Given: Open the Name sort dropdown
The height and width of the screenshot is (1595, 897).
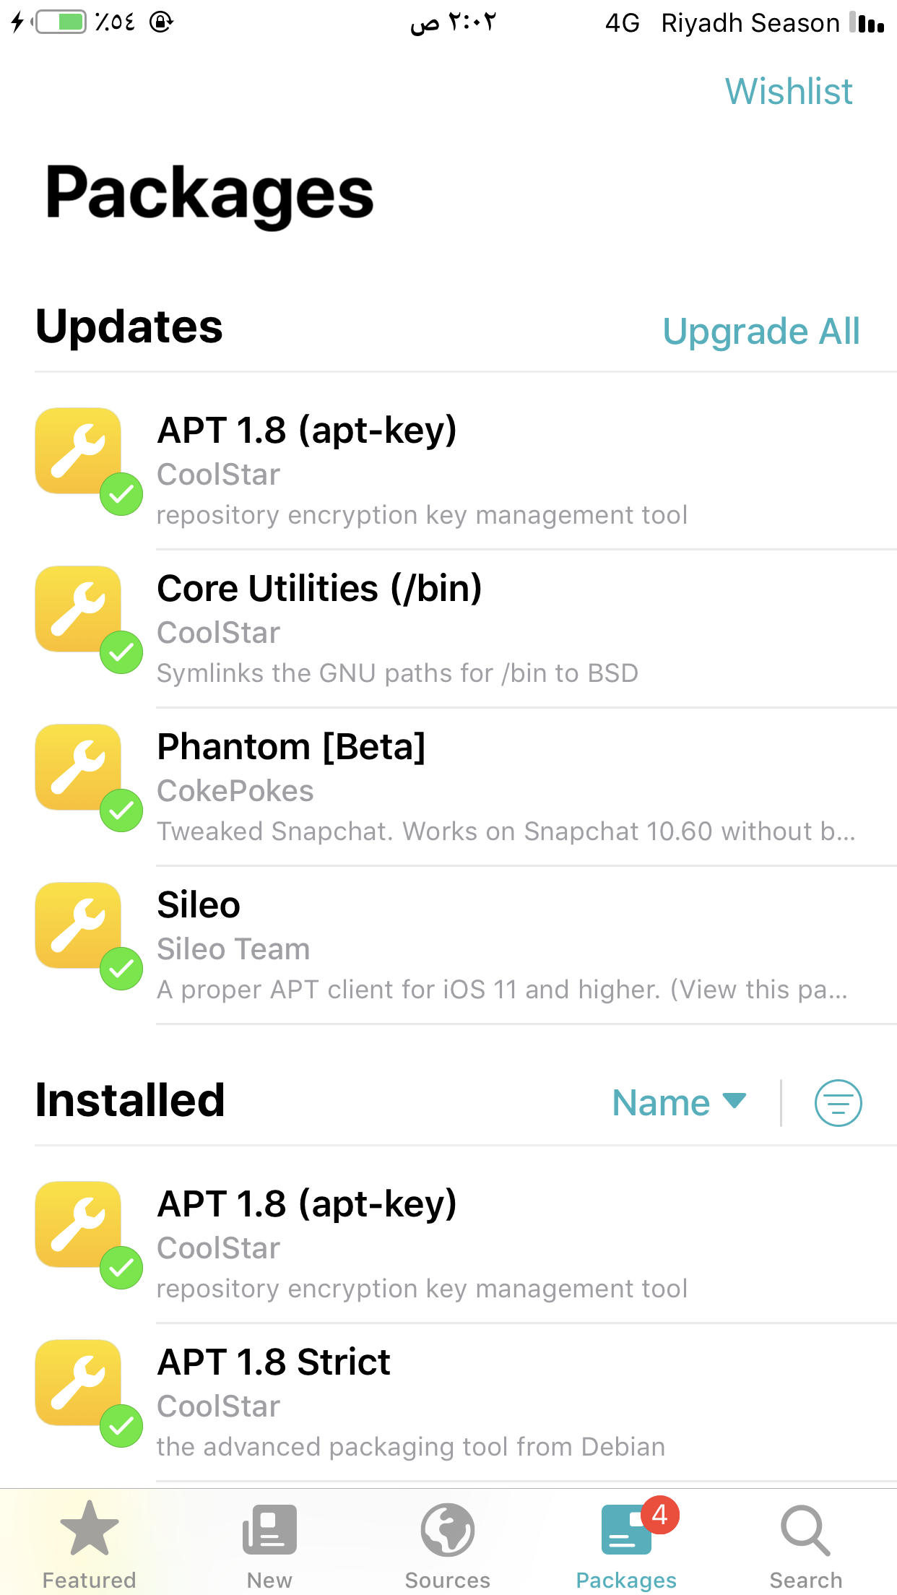Looking at the screenshot, I should 678,1103.
